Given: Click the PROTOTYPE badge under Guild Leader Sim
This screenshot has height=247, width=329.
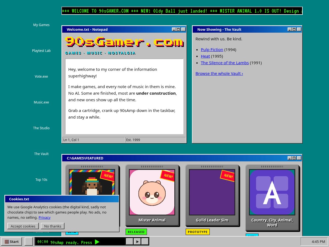Looking at the screenshot, I should click(197, 232).
